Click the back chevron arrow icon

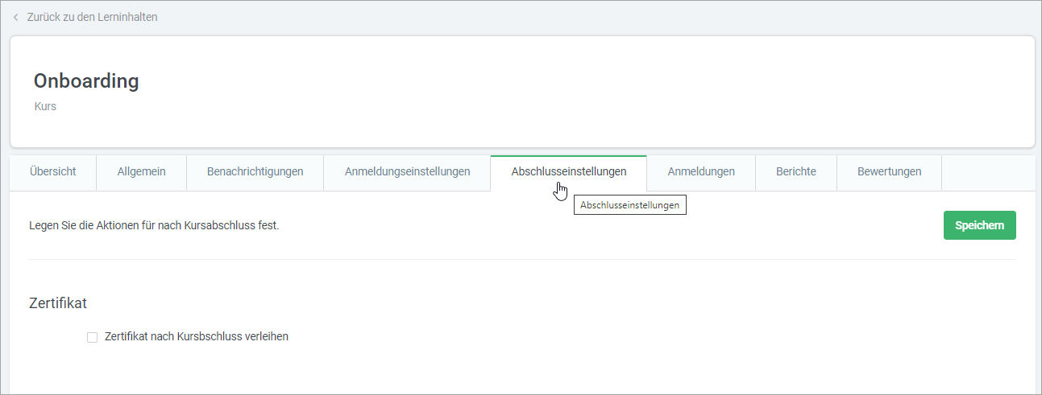coord(15,17)
